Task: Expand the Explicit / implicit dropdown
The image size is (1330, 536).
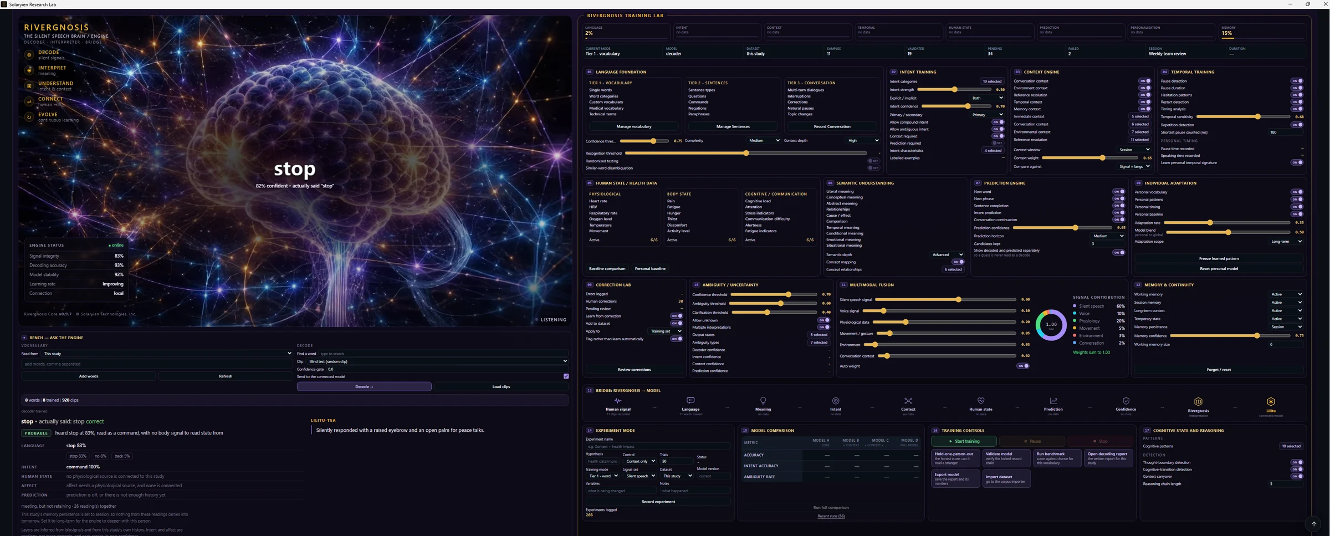Action: 987,98
